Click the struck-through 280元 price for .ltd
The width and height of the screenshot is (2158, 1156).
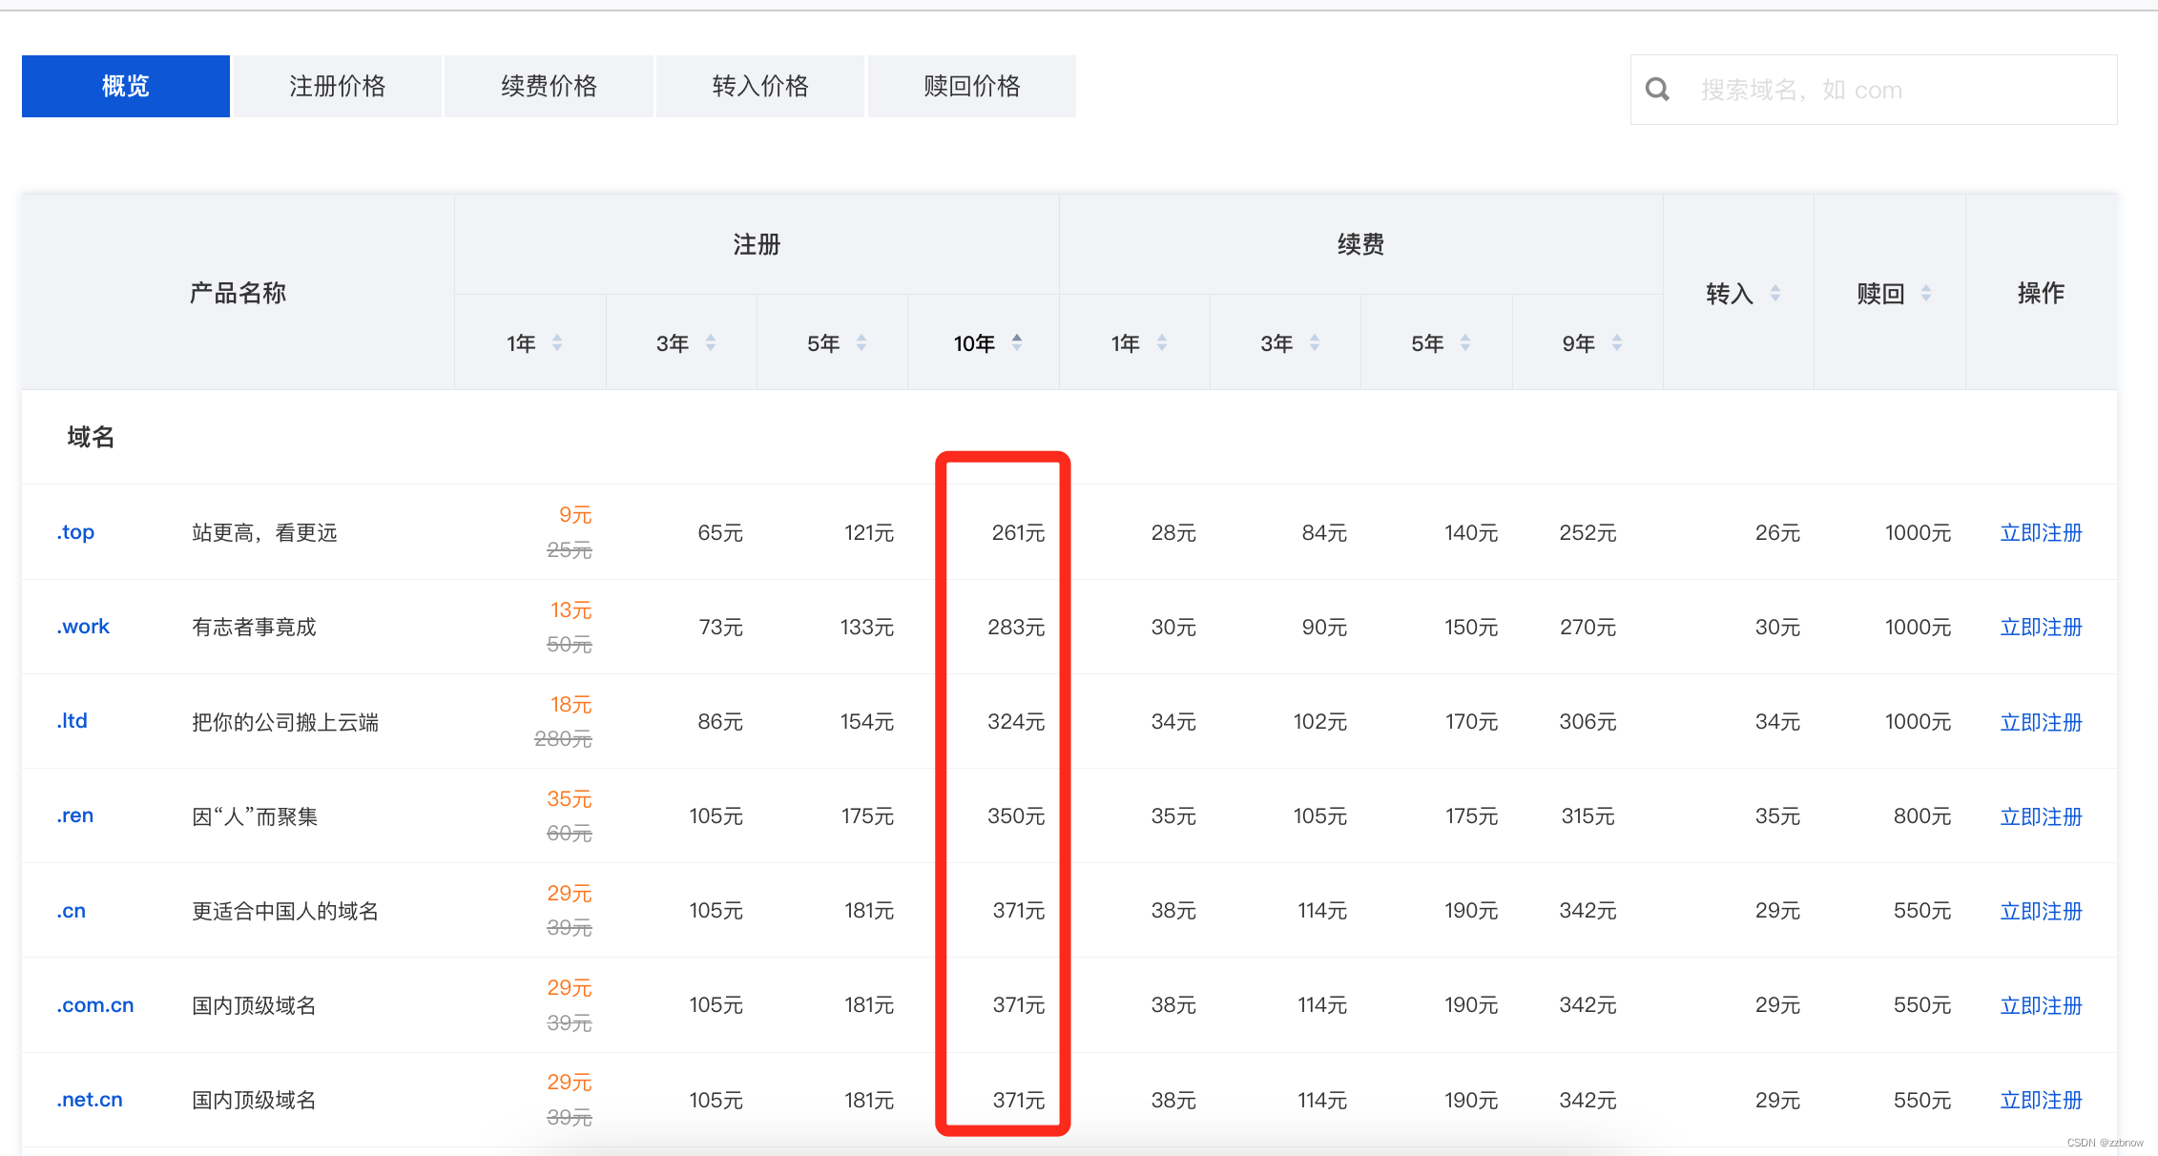(563, 738)
